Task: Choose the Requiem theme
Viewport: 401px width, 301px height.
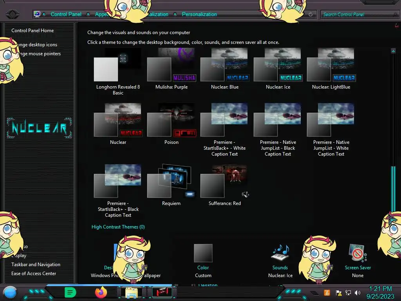Action: tap(172, 185)
